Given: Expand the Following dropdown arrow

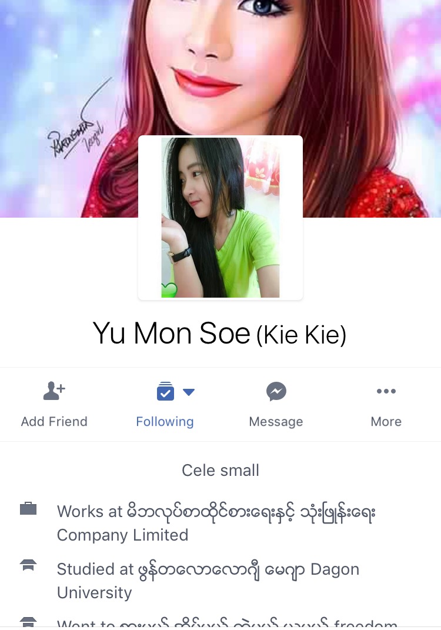Looking at the screenshot, I should (x=189, y=392).
